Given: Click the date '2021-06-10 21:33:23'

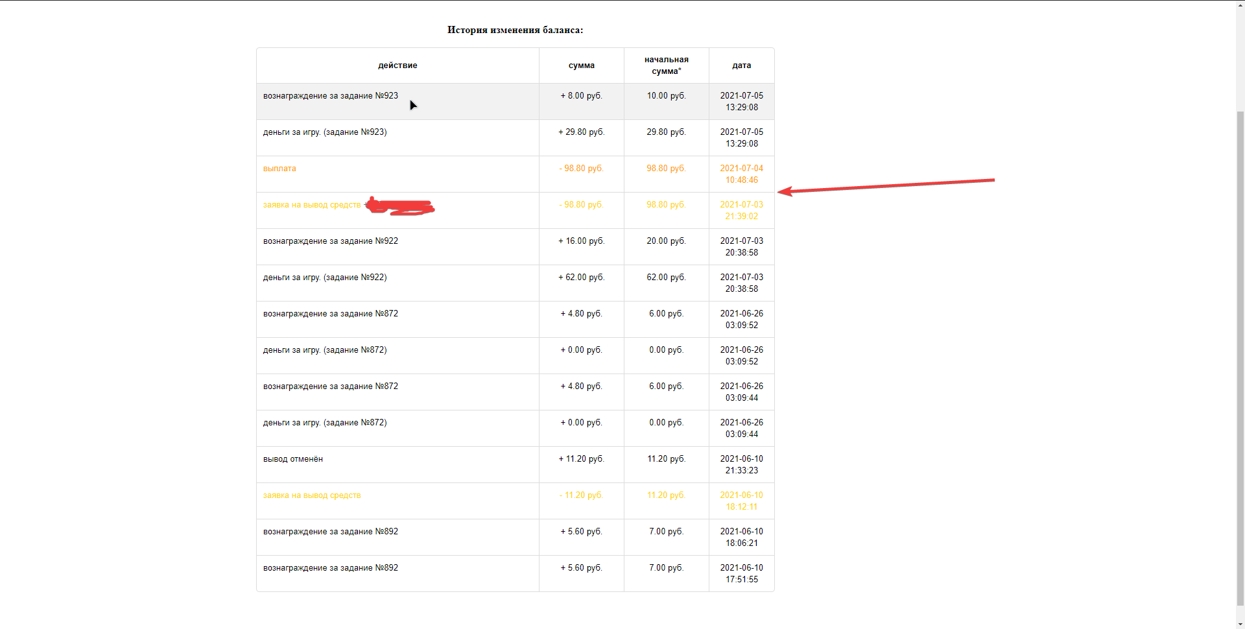Looking at the screenshot, I should (x=742, y=465).
